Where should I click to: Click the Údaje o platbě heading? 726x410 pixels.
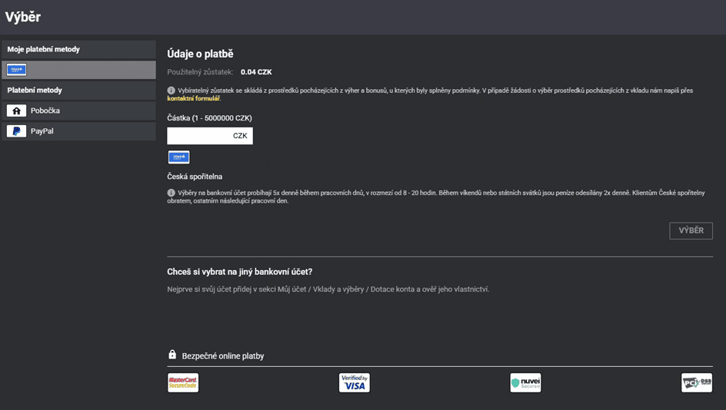pyautogui.click(x=200, y=54)
